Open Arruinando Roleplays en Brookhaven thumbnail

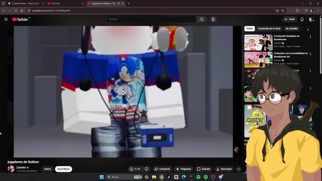click(258, 42)
